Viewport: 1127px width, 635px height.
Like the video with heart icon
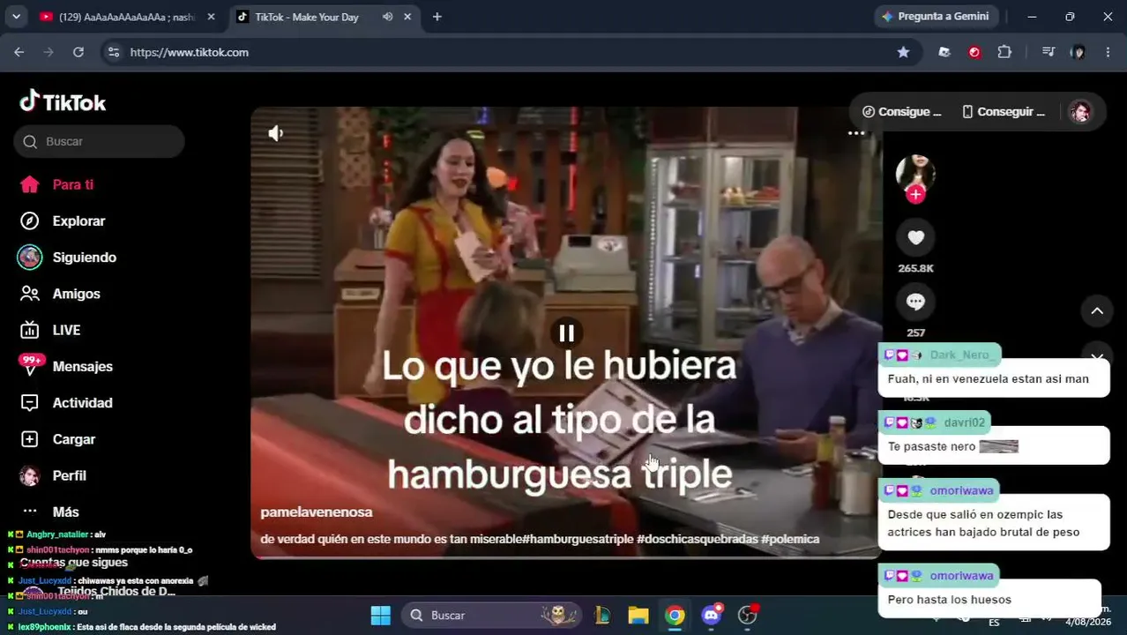tap(915, 237)
